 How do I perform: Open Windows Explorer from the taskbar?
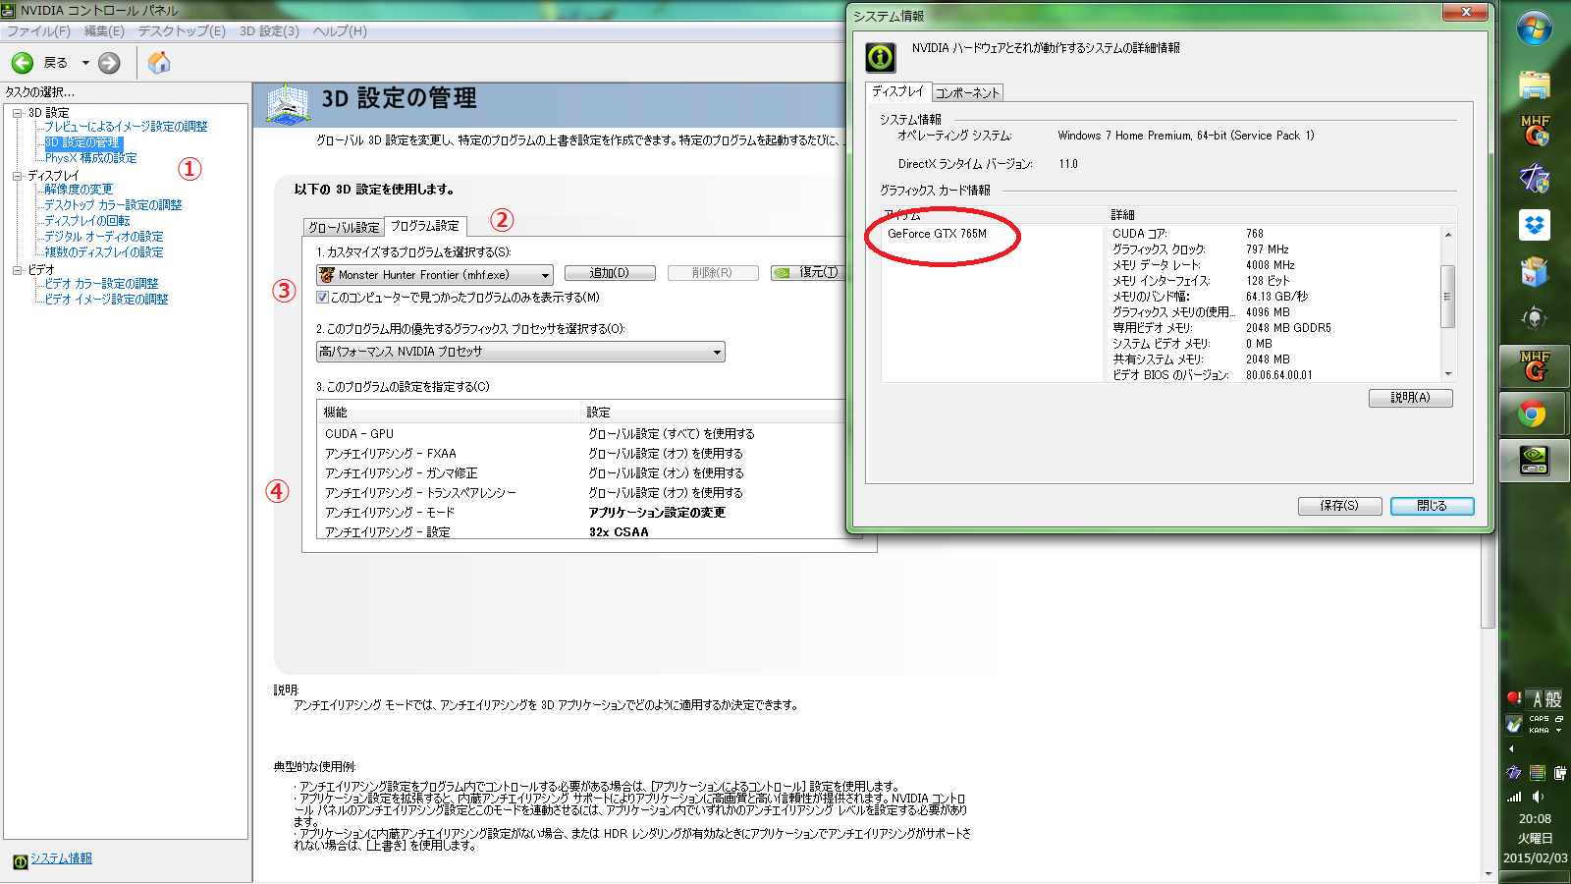coord(1535,85)
